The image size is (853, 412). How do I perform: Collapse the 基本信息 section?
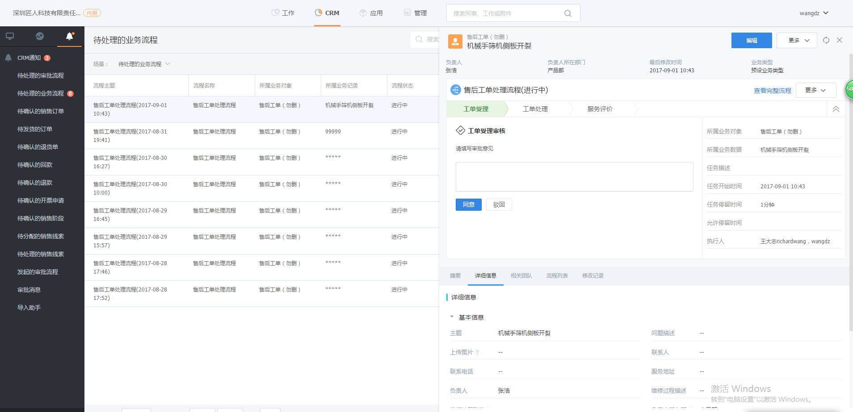pos(452,317)
